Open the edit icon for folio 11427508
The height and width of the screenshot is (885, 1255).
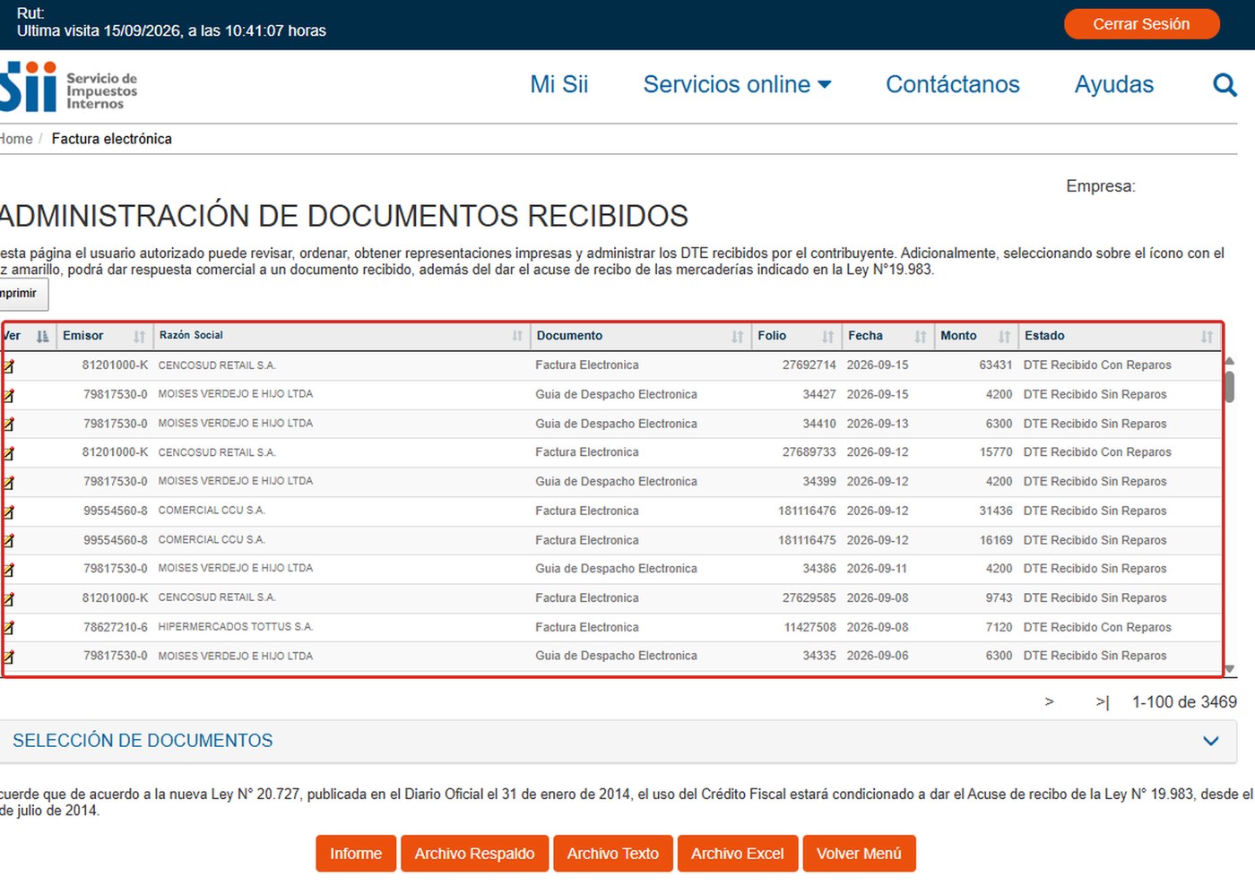(9, 628)
